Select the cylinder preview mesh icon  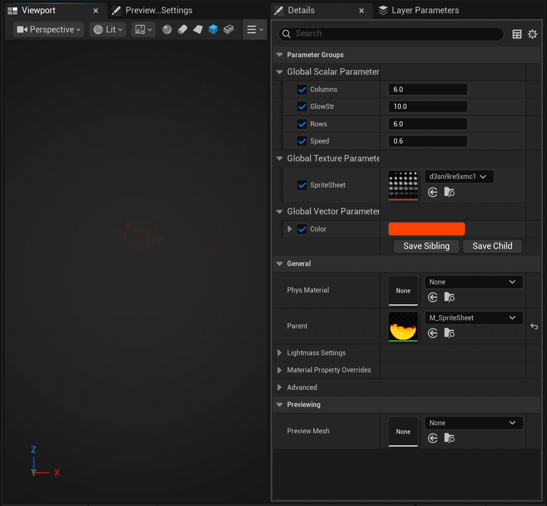(182, 29)
